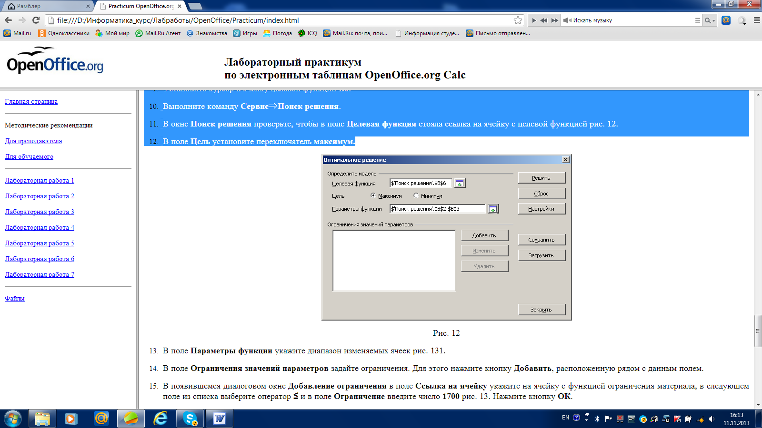Screen dimensions: 762x428
Task: Close the Practicum OpenOffice.org tab
Action: [x=180, y=6]
